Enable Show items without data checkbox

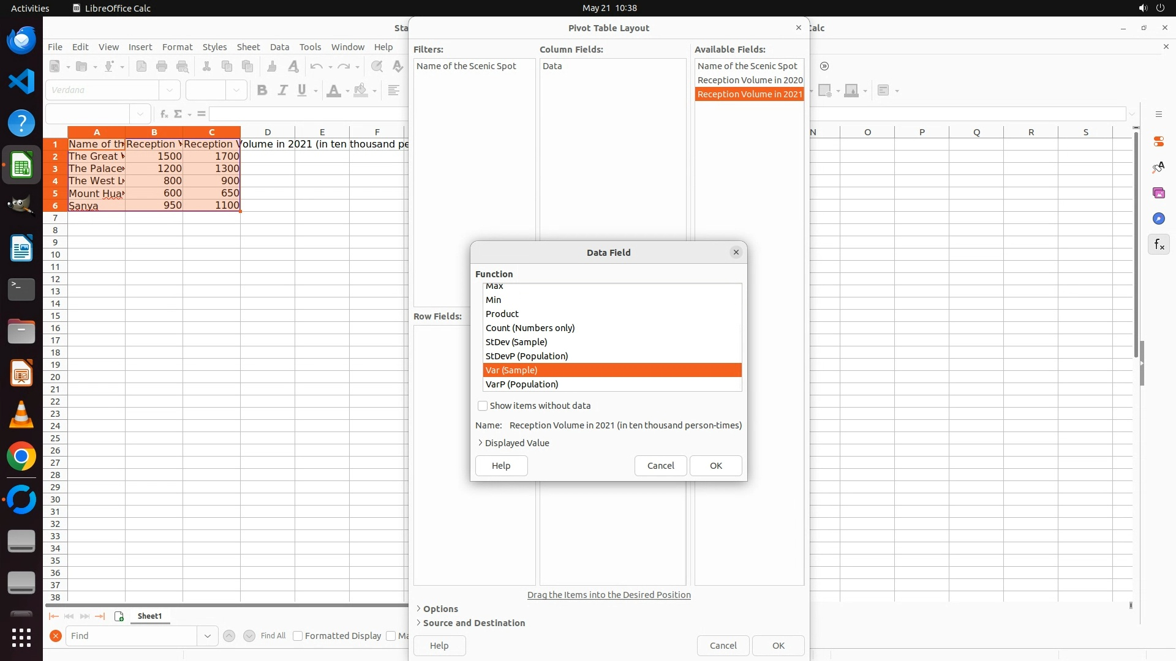pos(483,406)
